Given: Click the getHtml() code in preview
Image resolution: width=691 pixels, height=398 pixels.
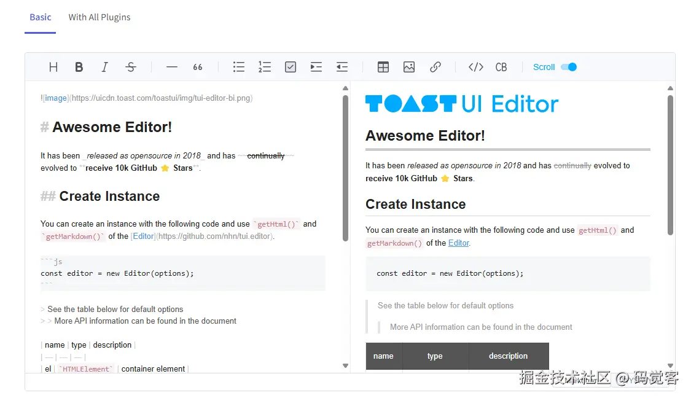Looking at the screenshot, I should pos(597,230).
